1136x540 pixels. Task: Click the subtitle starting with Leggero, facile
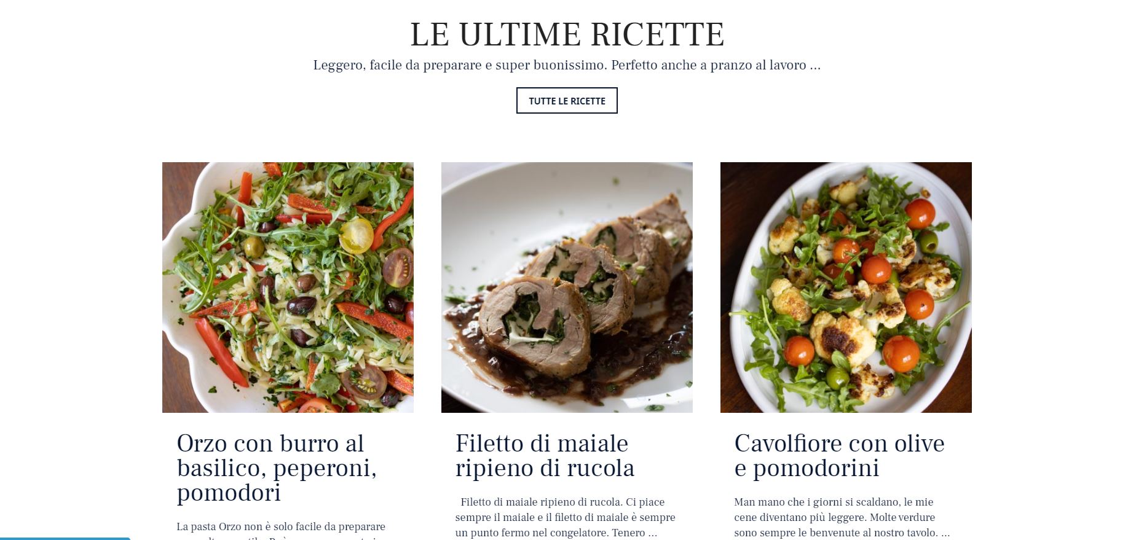(x=567, y=65)
